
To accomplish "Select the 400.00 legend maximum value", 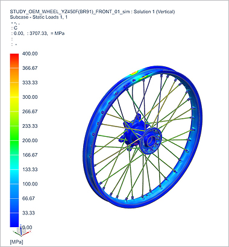I will [30, 54].
